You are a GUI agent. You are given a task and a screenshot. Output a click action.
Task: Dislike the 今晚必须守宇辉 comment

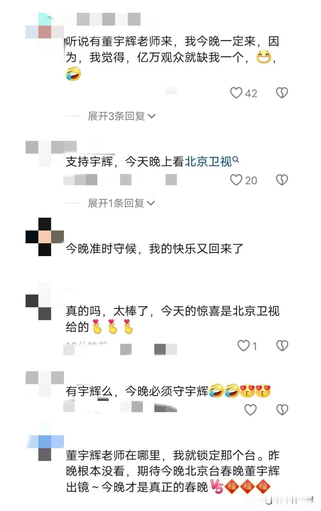click(282, 410)
